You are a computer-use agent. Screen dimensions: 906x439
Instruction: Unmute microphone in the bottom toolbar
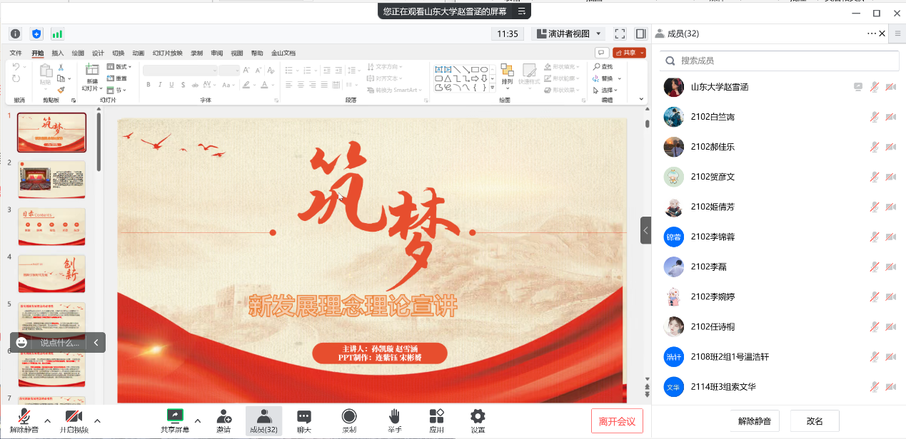click(x=24, y=420)
